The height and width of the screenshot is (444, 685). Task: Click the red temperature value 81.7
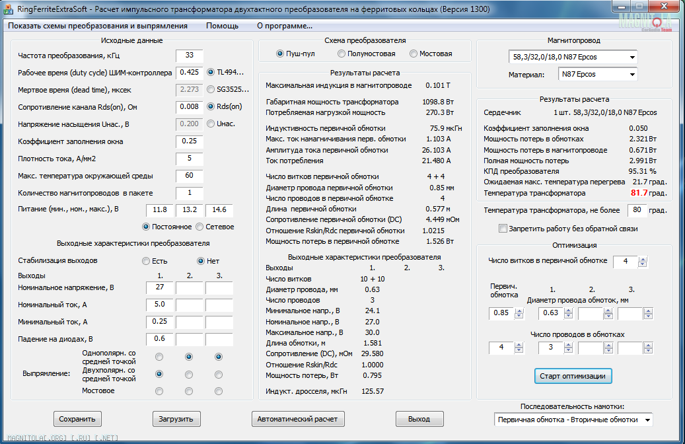click(x=639, y=193)
